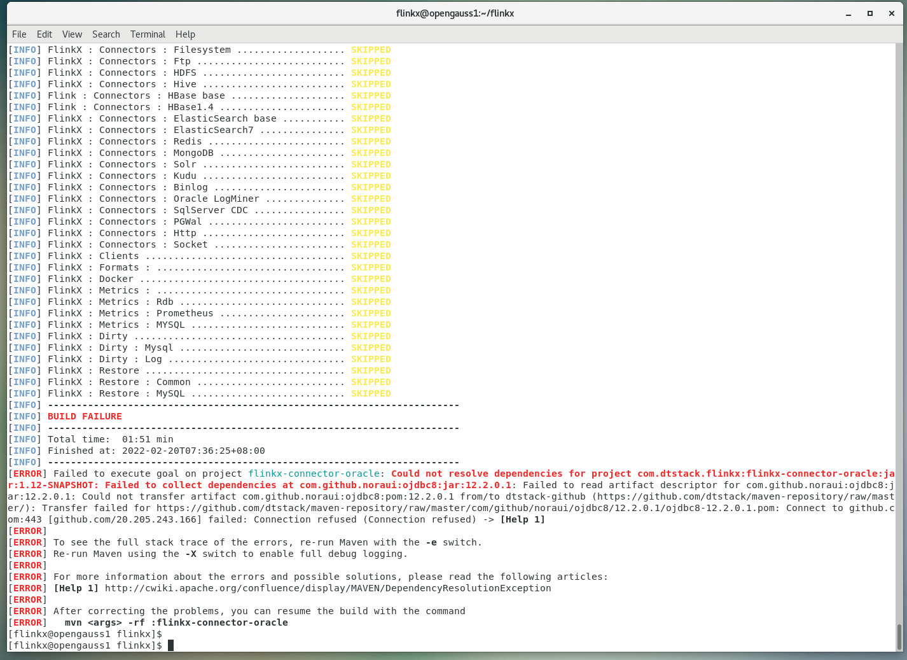Click the 'Finished at' timestamp line
The width and height of the screenshot is (907, 660).
click(137, 451)
